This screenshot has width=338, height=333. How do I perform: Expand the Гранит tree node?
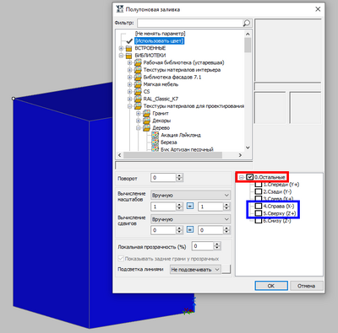(139, 114)
